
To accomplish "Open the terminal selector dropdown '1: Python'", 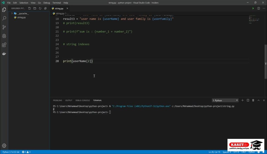I will (x=225, y=100).
